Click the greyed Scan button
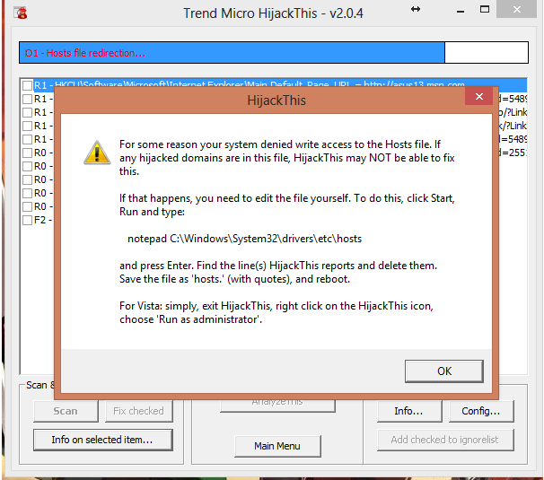Screen dimensions: 544x480 coord(66,411)
